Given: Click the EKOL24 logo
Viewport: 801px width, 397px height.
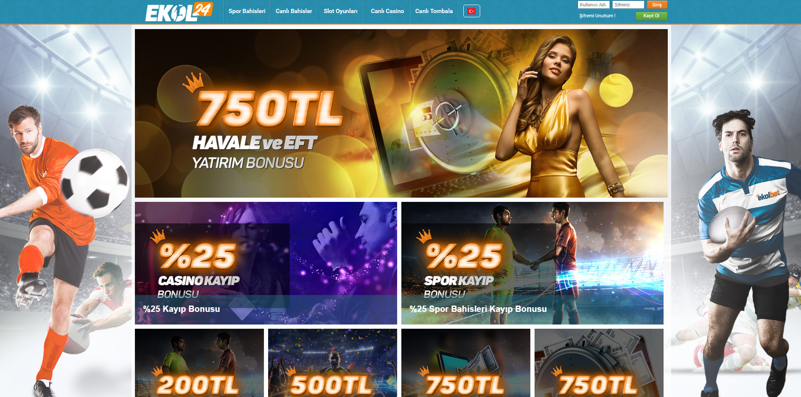Looking at the screenshot, I should click(x=179, y=12).
